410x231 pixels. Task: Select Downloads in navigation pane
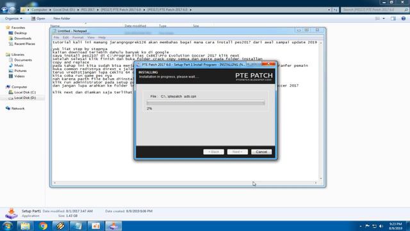pyautogui.click(x=23, y=38)
